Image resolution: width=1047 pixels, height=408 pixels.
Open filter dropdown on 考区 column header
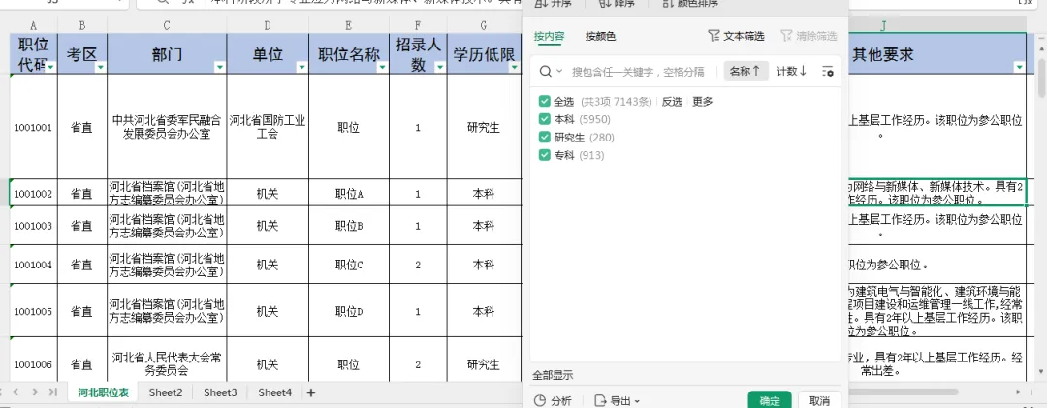pos(100,67)
